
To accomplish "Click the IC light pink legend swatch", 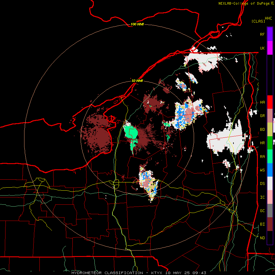I will (x=270, y=197).
